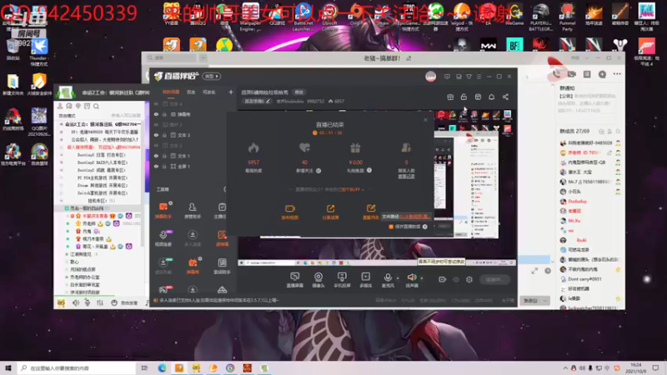Viewport: 667px width, 375px height.
Task: Mute the 扬声器 speaker icon
Action: tap(411, 277)
